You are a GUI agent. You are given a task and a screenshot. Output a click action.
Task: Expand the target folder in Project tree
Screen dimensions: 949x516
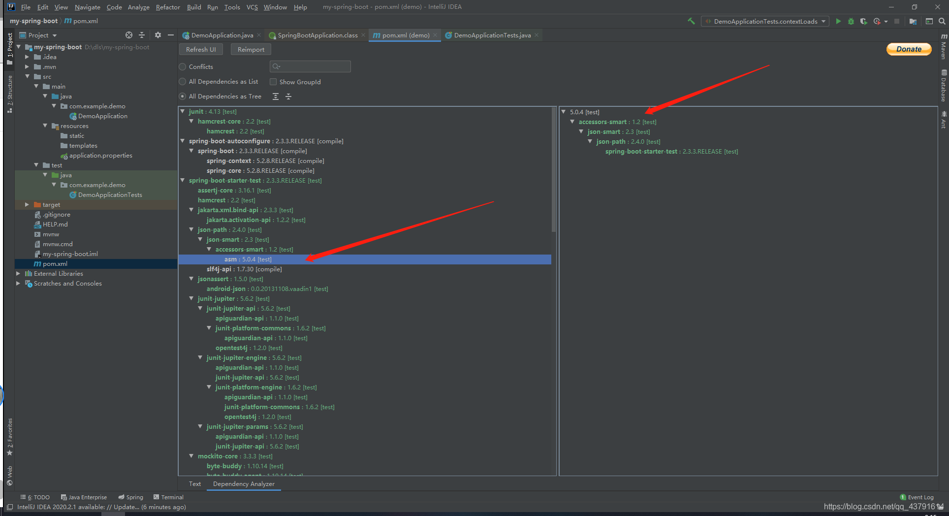(x=27, y=204)
